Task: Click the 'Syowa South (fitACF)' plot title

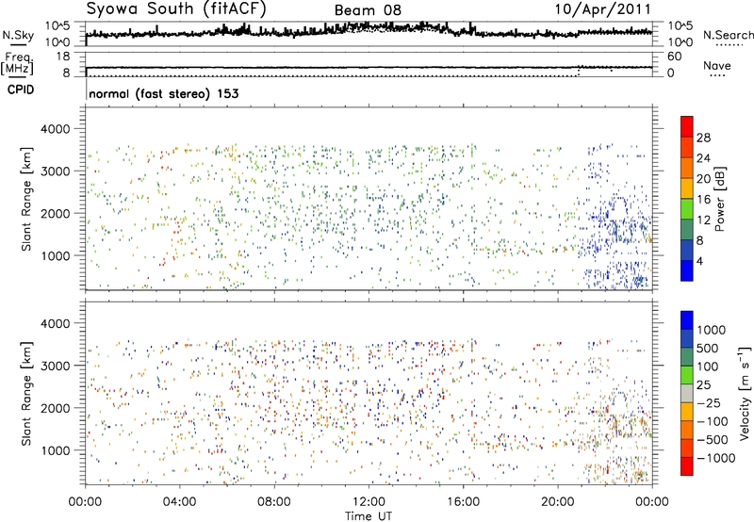Action: (x=176, y=9)
